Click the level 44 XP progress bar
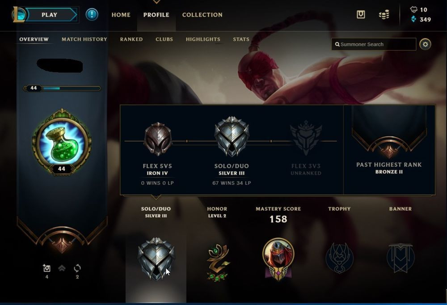This screenshot has width=447, height=305. 62,88
